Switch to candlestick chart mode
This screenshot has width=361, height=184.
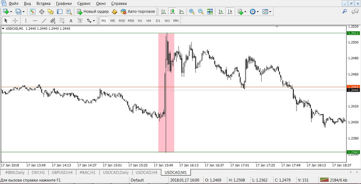pyautogui.click(x=172, y=11)
